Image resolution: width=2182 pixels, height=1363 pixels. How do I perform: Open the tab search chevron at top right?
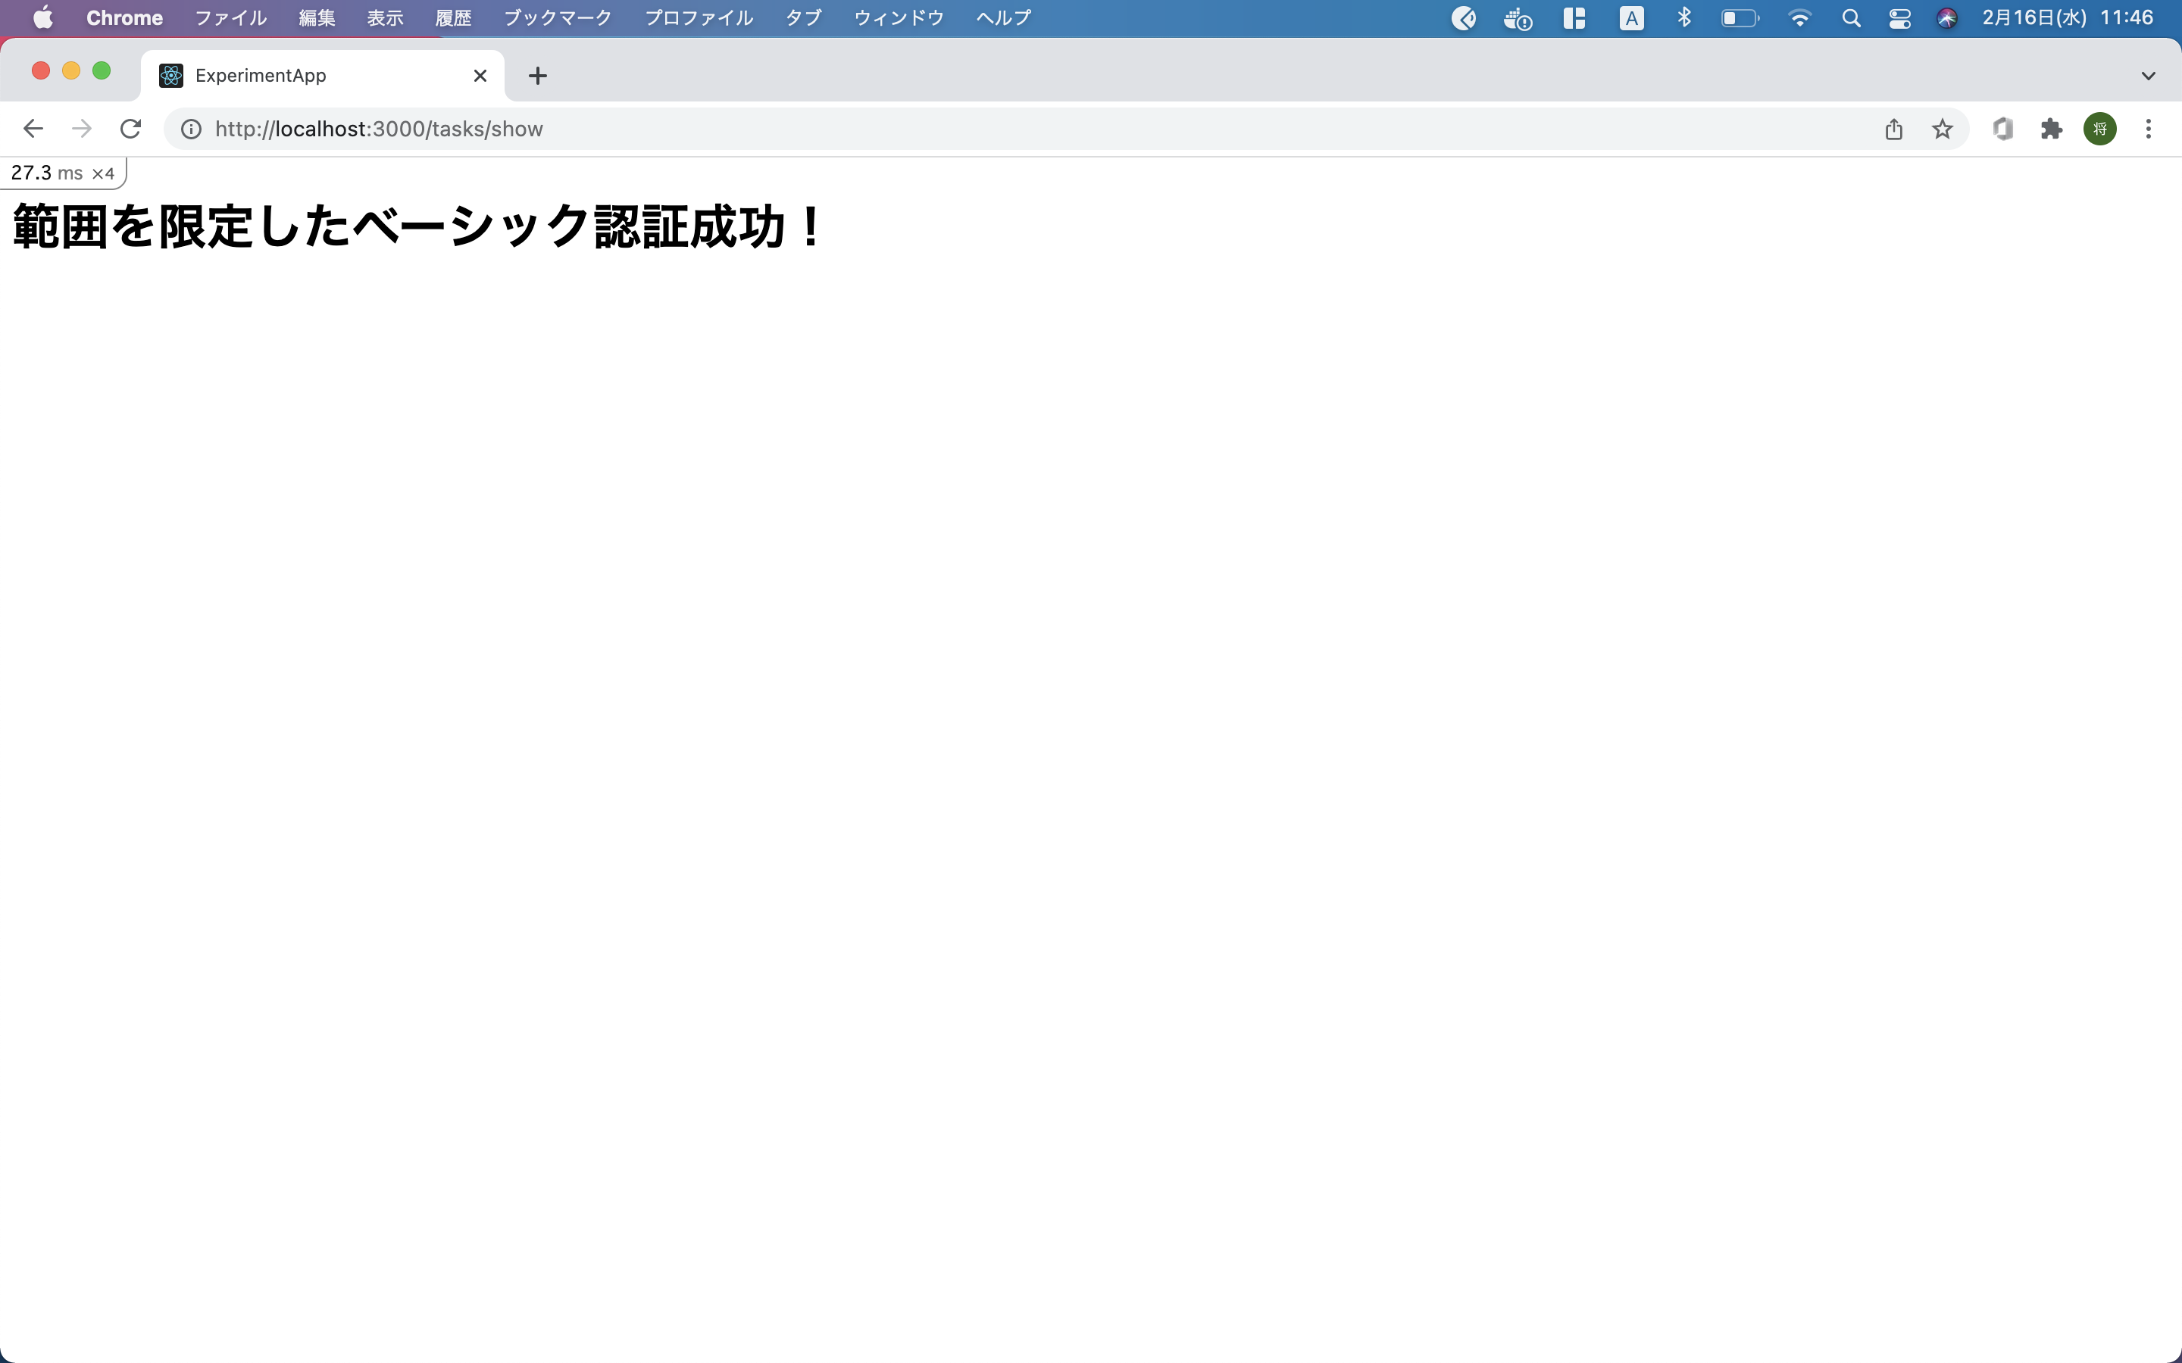pyautogui.click(x=2148, y=76)
